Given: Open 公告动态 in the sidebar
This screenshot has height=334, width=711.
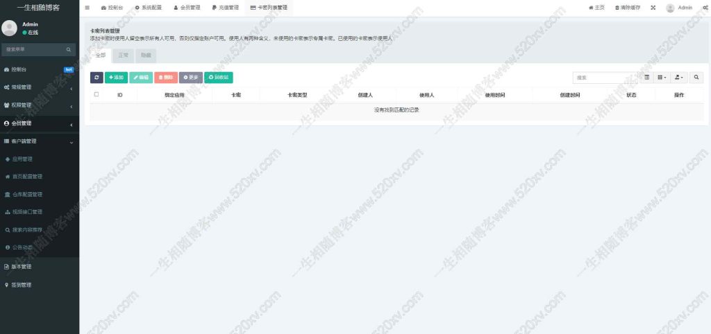Looking at the screenshot, I should [40, 247].
